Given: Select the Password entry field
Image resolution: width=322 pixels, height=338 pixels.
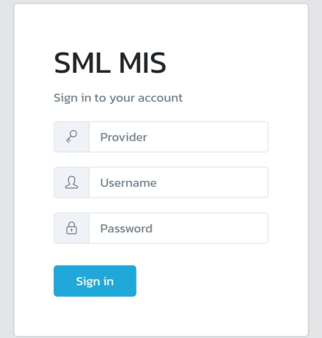Looking at the screenshot, I should [178, 228].
